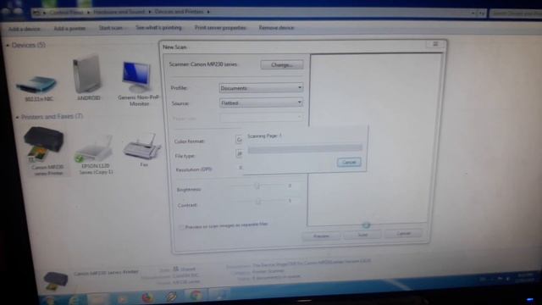
Task: Open Print server properties
Action: (x=220, y=28)
